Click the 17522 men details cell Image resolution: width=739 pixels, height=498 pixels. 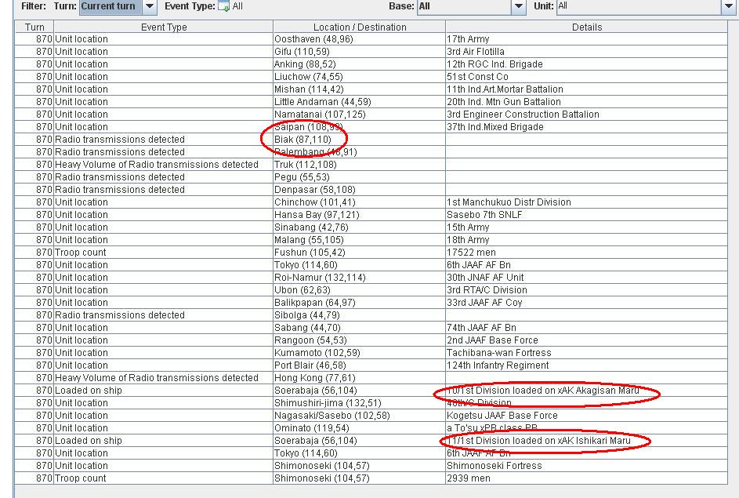click(x=586, y=253)
